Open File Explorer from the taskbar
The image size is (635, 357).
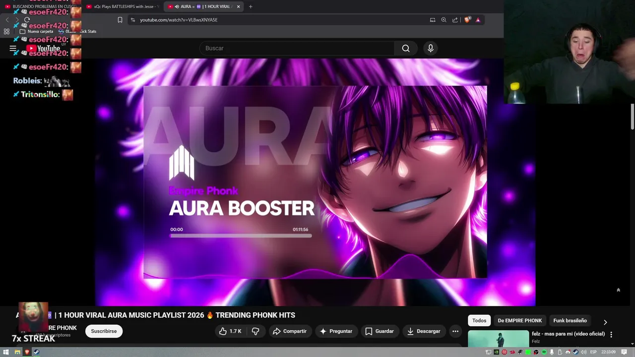[17, 352]
